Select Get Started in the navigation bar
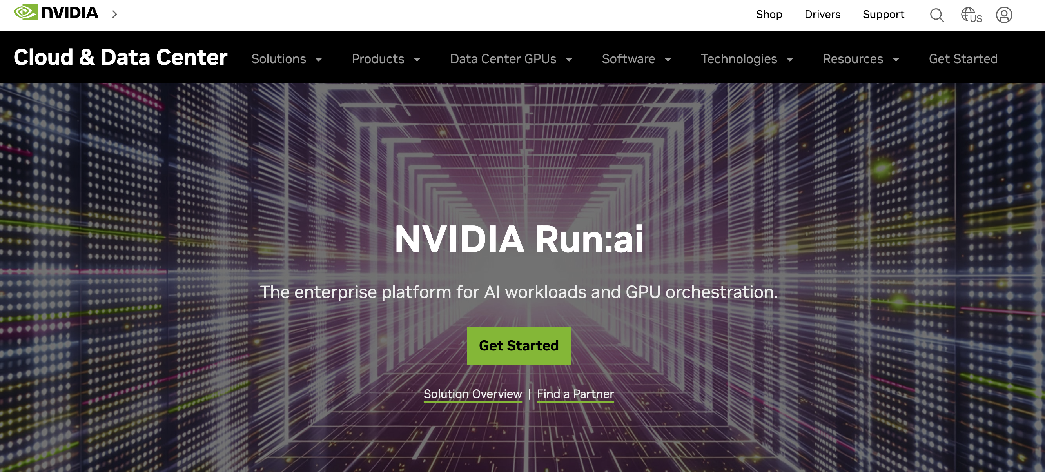The height and width of the screenshot is (472, 1045). [x=963, y=59]
